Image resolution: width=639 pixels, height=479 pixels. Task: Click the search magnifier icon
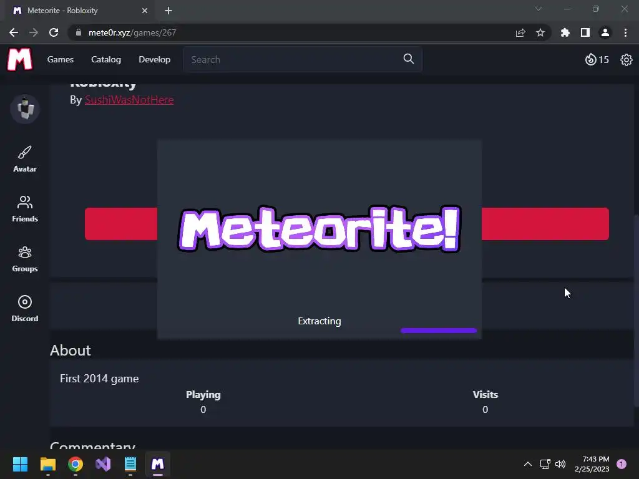coord(408,59)
